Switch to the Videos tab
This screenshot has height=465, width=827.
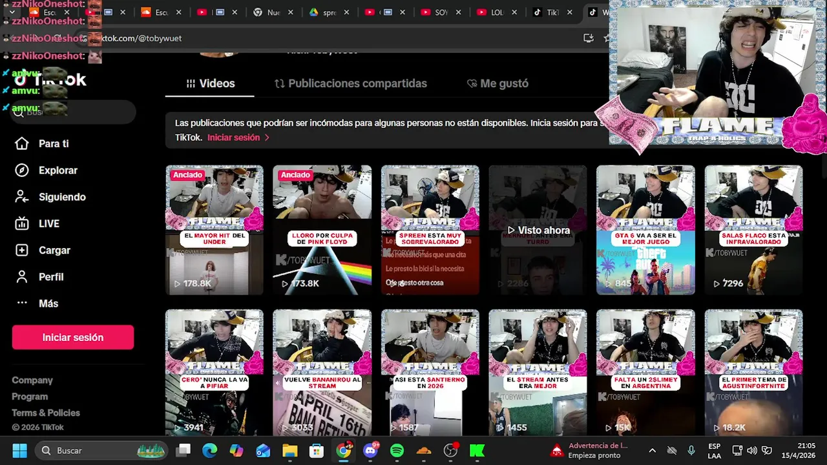pyautogui.click(x=210, y=83)
